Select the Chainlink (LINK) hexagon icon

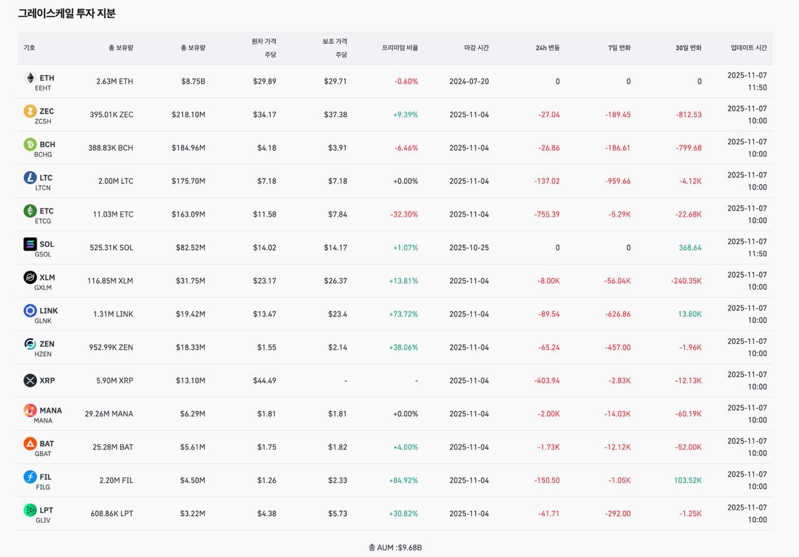[x=30, y=311]
